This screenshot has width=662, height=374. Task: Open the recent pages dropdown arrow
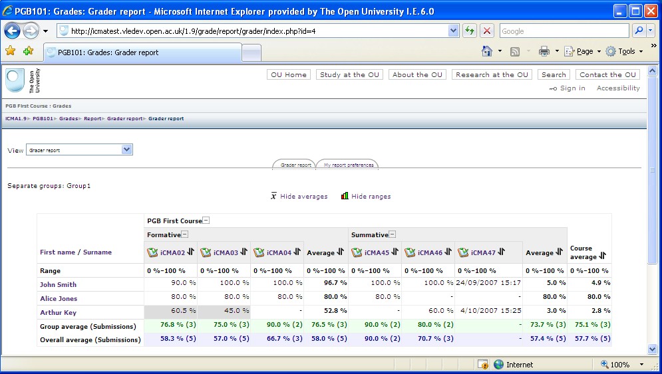click(x=46, y=31)
